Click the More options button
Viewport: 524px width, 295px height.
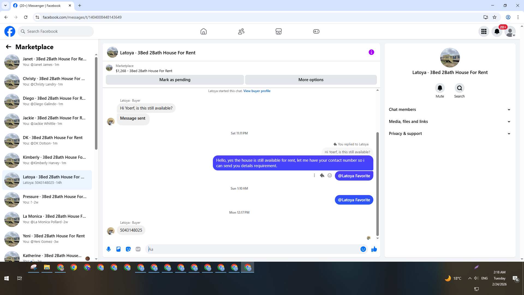pos(311,80)
